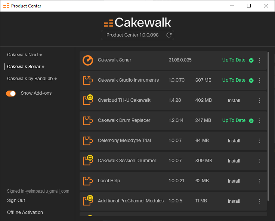Open three-dot menu for Cakewalk Drum Replacer
Viewport: 275px width, 221px height.
click(x=260, y=121)
